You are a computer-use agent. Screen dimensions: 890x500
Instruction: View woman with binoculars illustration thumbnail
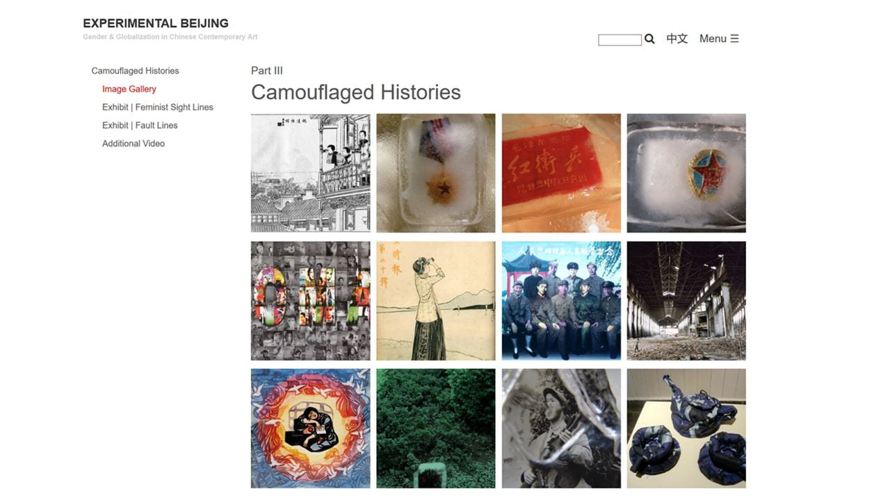(436, 301)
